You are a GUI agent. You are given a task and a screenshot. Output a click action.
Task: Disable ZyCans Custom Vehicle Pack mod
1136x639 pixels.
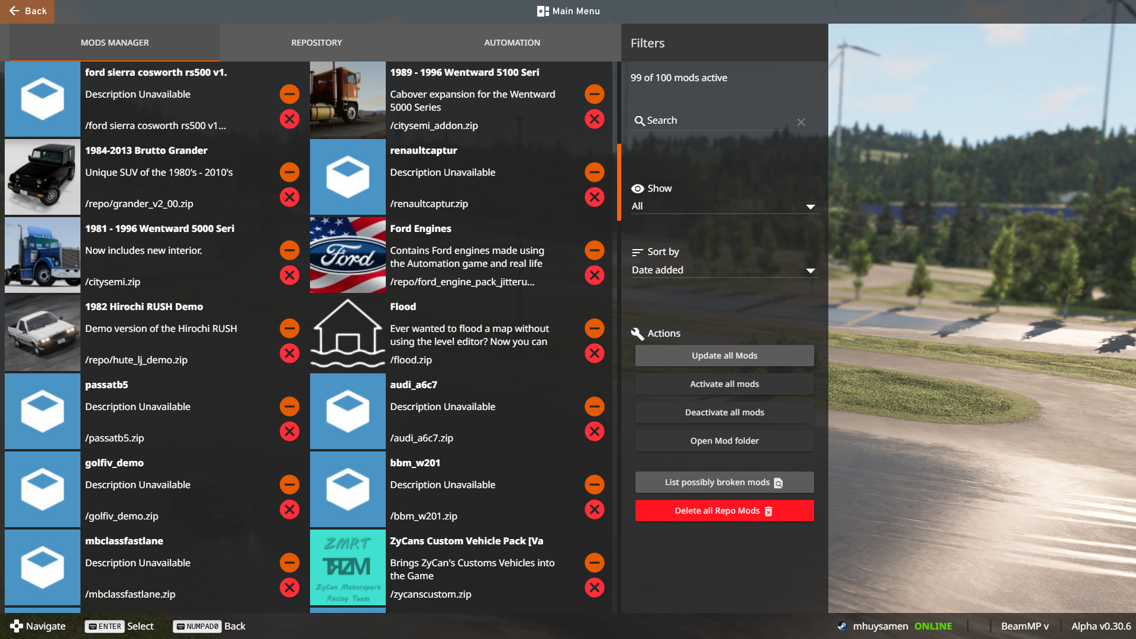[x=595, y=563]
